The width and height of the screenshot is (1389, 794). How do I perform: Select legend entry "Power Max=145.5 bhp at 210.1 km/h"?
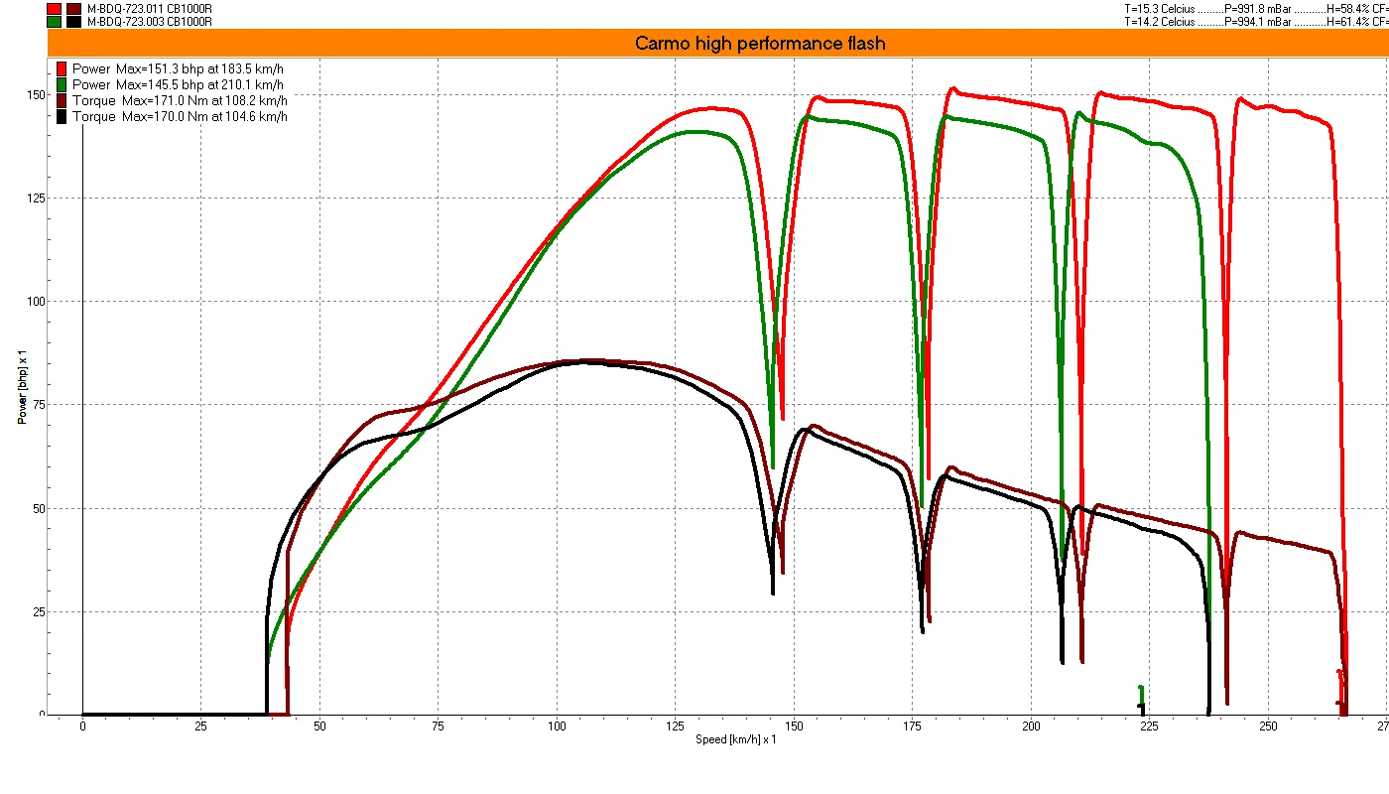[180, 84]
